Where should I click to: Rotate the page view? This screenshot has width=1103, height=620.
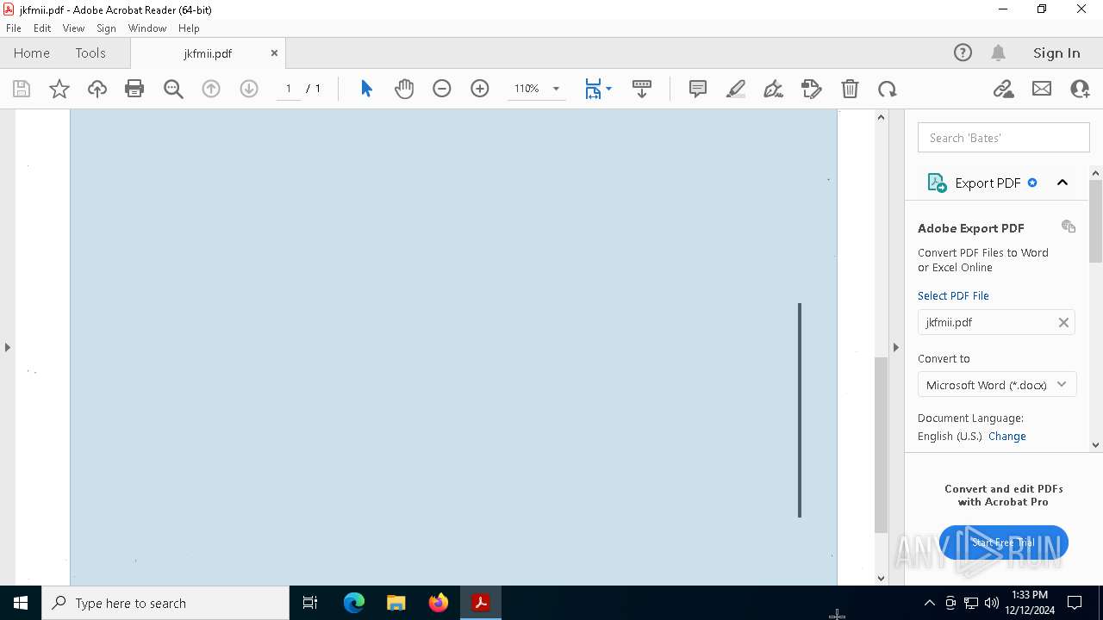click(x=888, y=89)
